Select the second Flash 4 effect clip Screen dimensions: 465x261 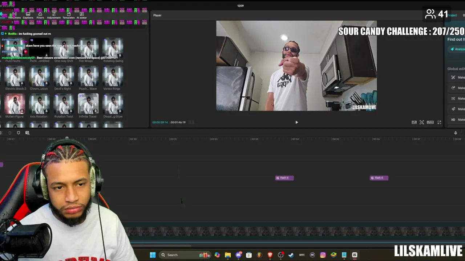click(379, 178)
